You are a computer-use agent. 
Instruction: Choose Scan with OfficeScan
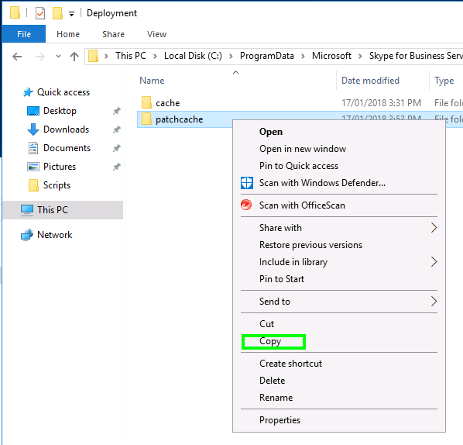(x=302, y=205)
